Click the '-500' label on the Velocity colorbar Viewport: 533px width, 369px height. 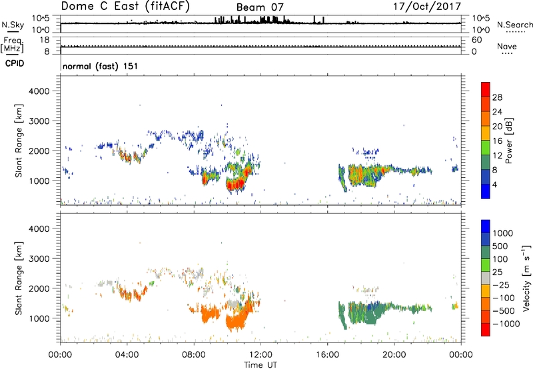pyautogui.click(x=504, y=310)
